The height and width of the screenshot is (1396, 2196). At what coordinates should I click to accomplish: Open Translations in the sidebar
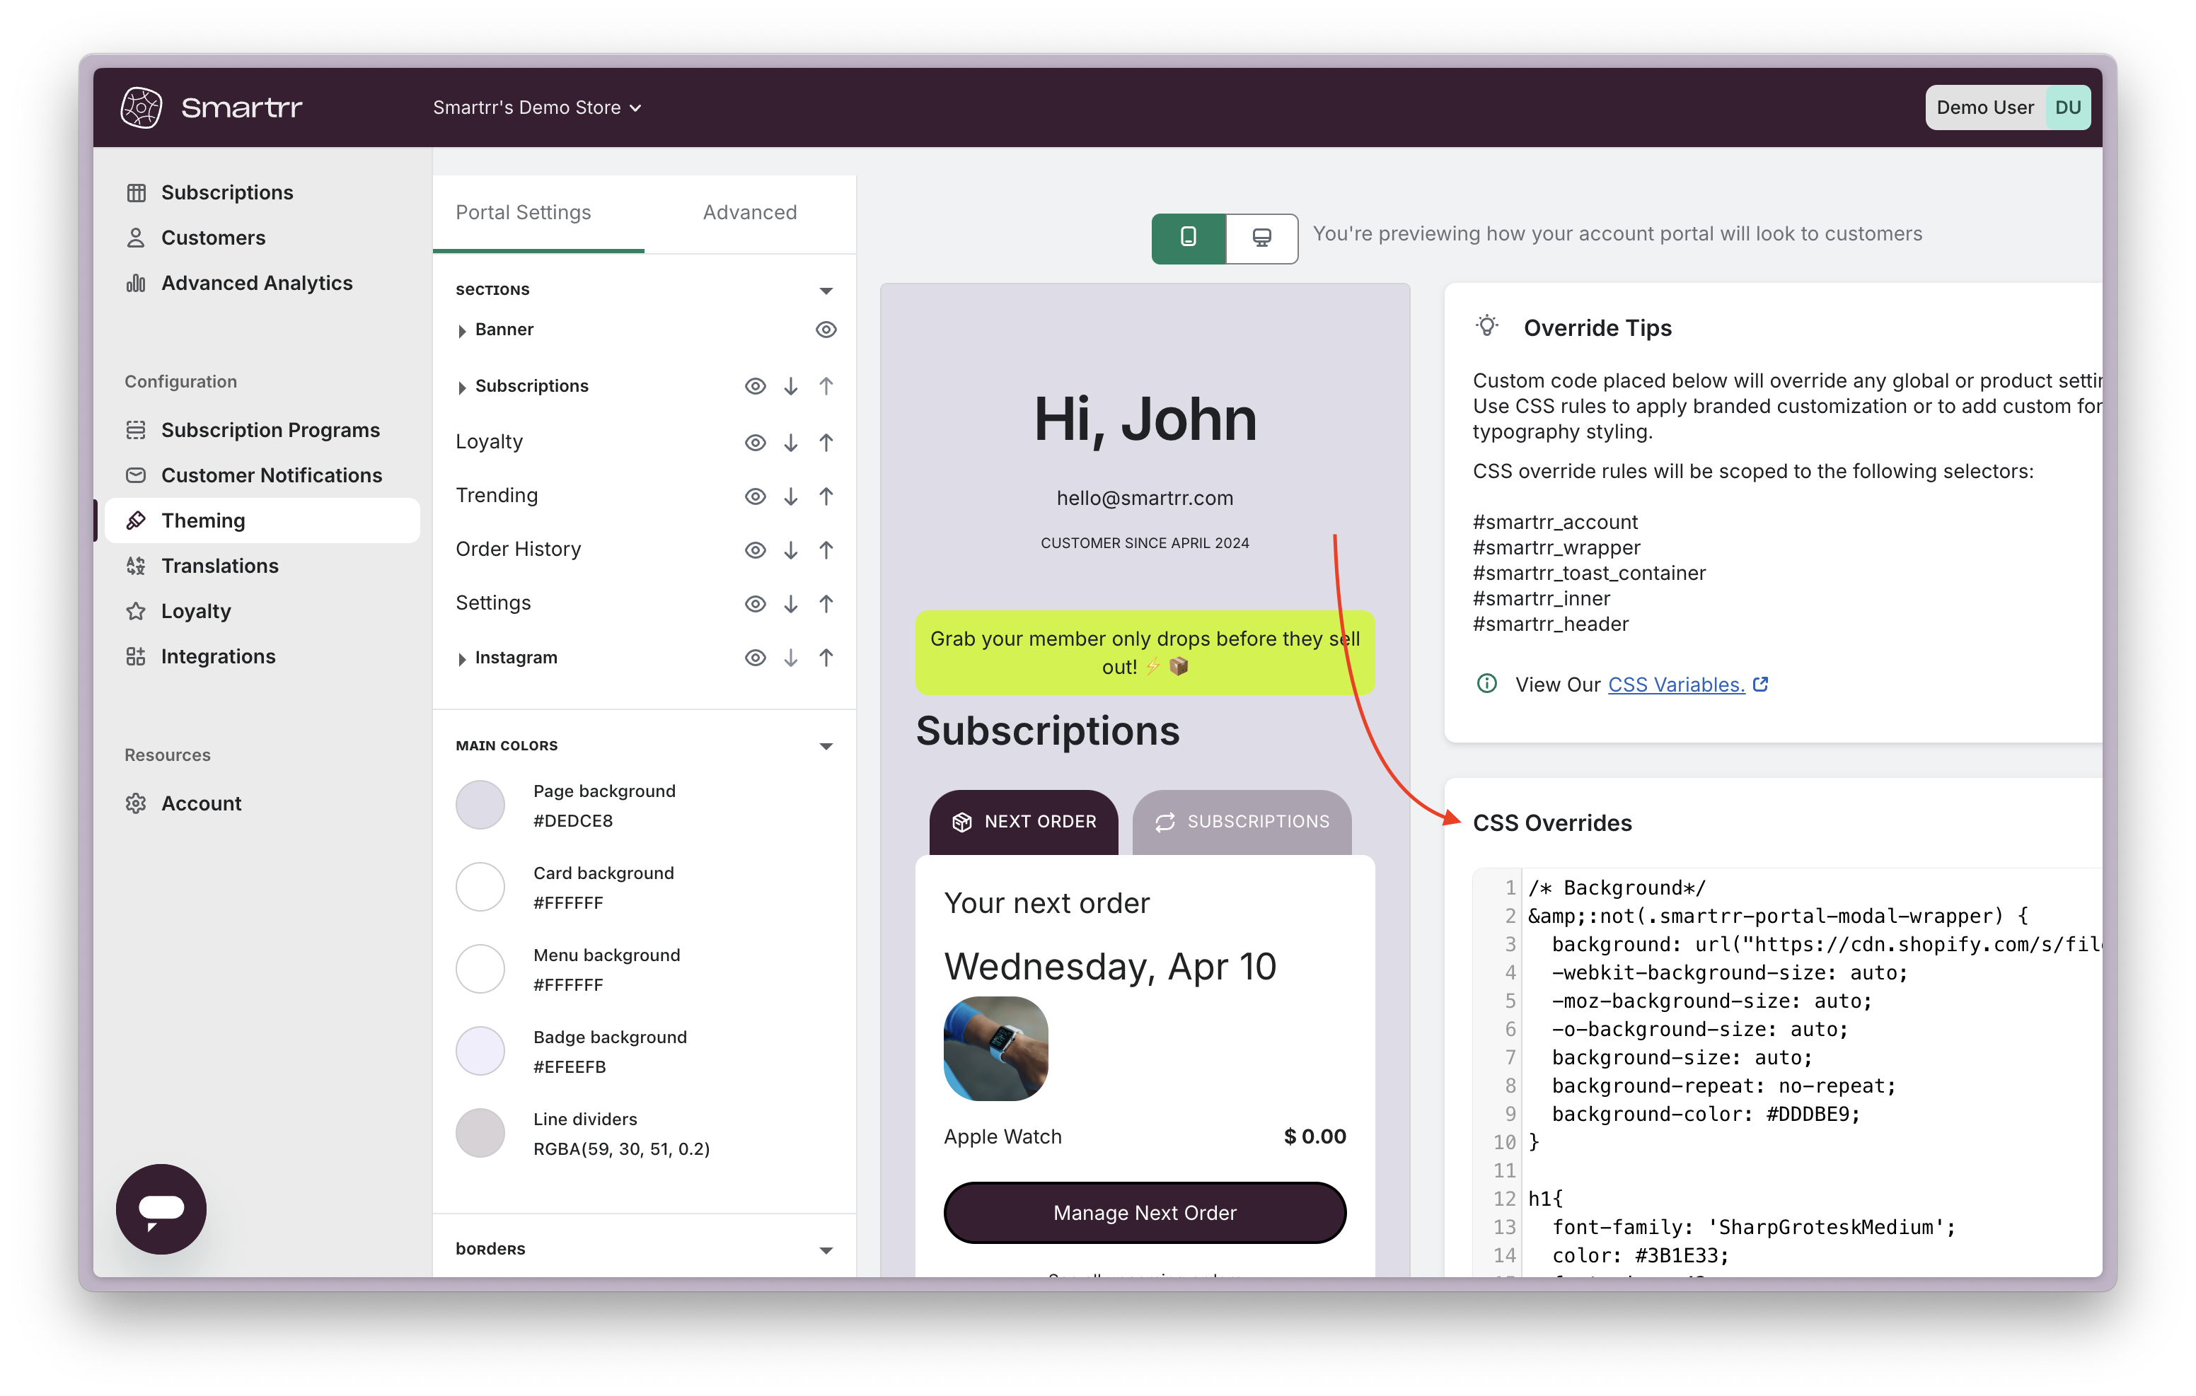[220, 565]
